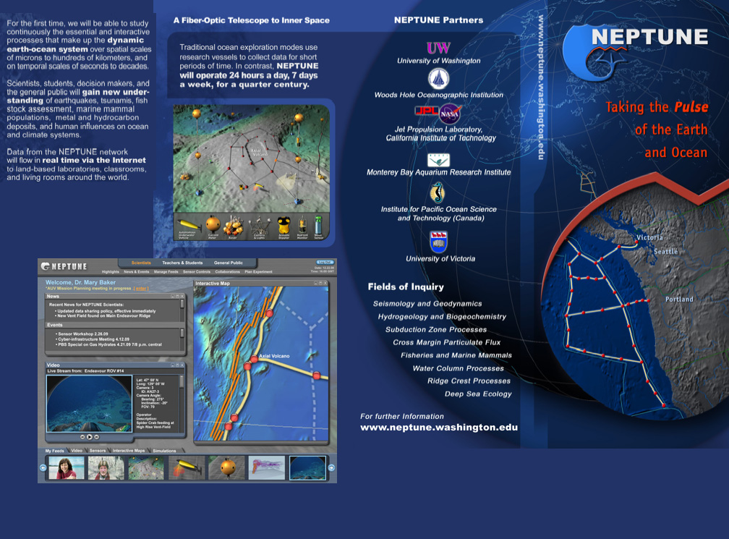Viewport: 729px width, 539px height.
Task: Open the Collaborations menu
Action: click(227, 271)
